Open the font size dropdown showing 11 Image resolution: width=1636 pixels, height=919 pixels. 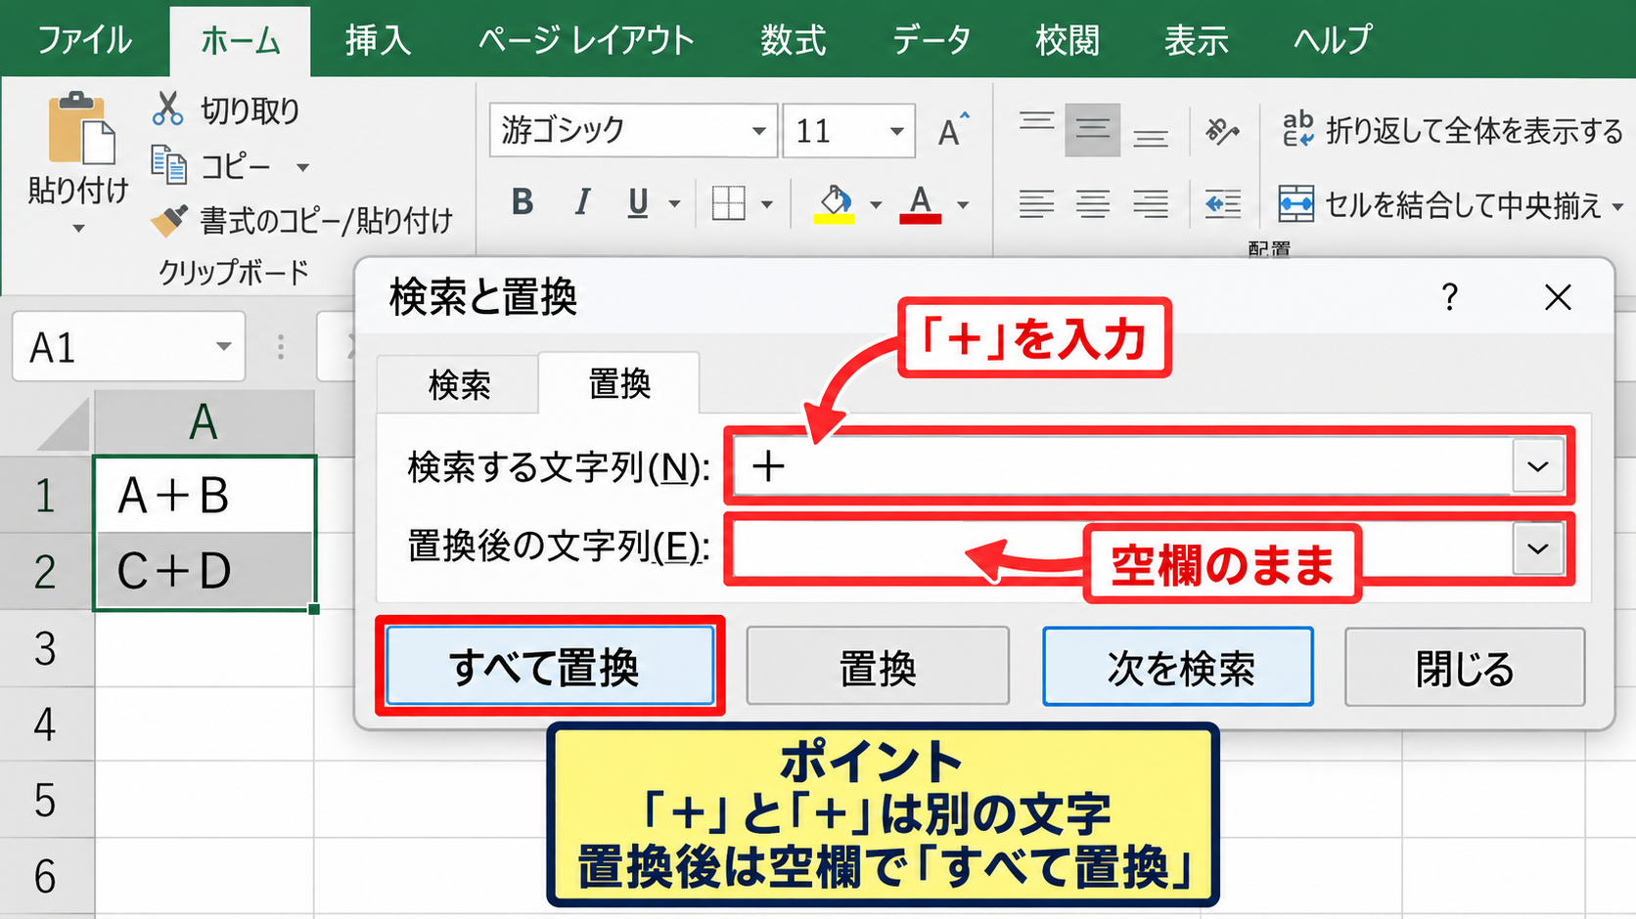pos(896,130)
